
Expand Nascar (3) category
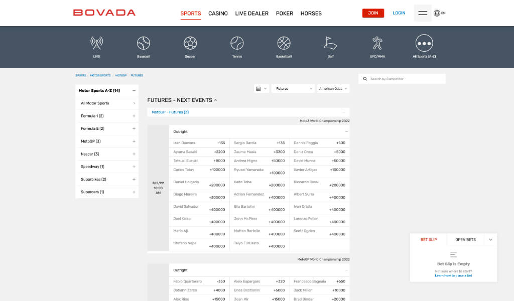[134, 154]
